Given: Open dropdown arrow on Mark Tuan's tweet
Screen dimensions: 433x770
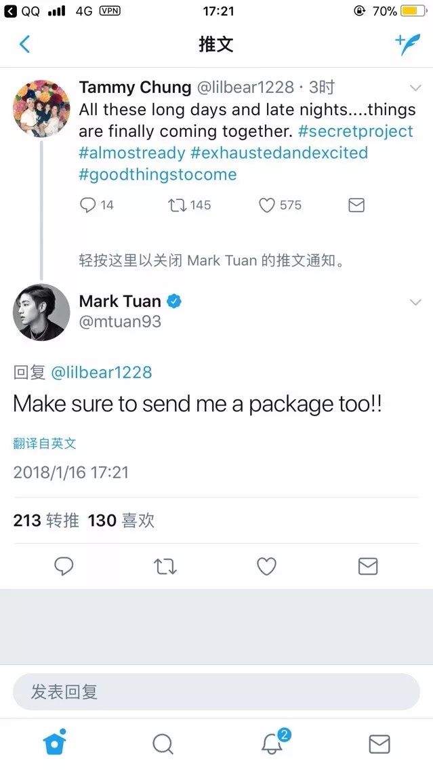Looking at the screenshot, I should click(x=415, y=302).
